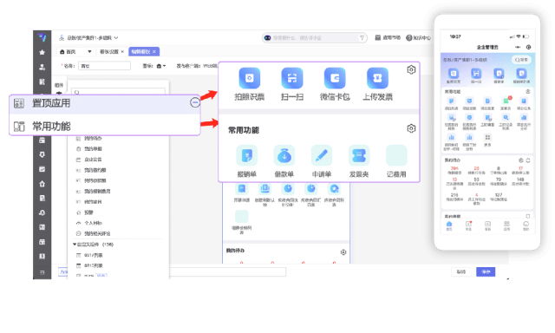The image size is (555, 333).
Task: Close the highlighted edit portal tab
Action: pos(154,52)
